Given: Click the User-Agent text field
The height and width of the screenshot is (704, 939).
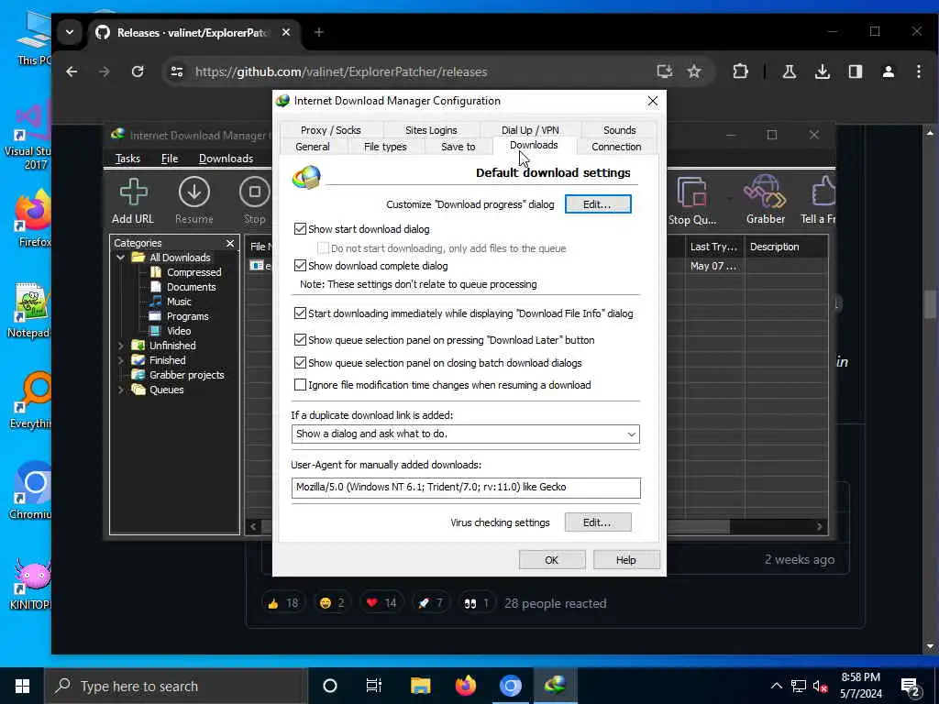Looking at the screenshot, I should 465,488.
